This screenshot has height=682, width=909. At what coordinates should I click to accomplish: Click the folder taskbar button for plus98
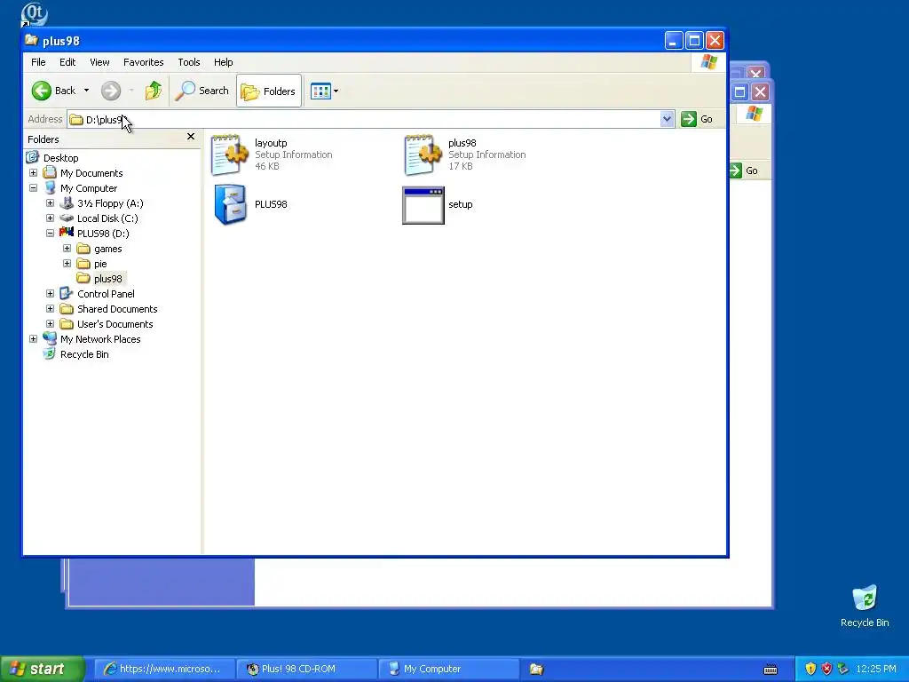(x=536, y=670)
